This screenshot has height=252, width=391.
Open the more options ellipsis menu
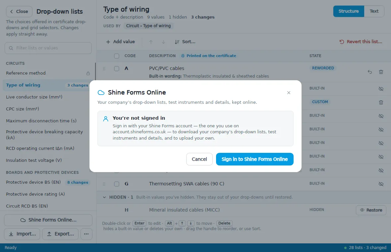(86, 234)
